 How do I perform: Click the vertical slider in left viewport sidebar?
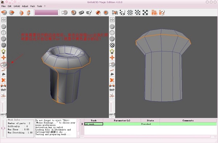(3, 107)
